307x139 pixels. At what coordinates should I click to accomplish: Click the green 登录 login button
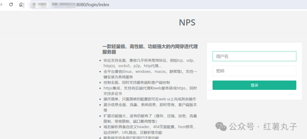coord(254,85)
